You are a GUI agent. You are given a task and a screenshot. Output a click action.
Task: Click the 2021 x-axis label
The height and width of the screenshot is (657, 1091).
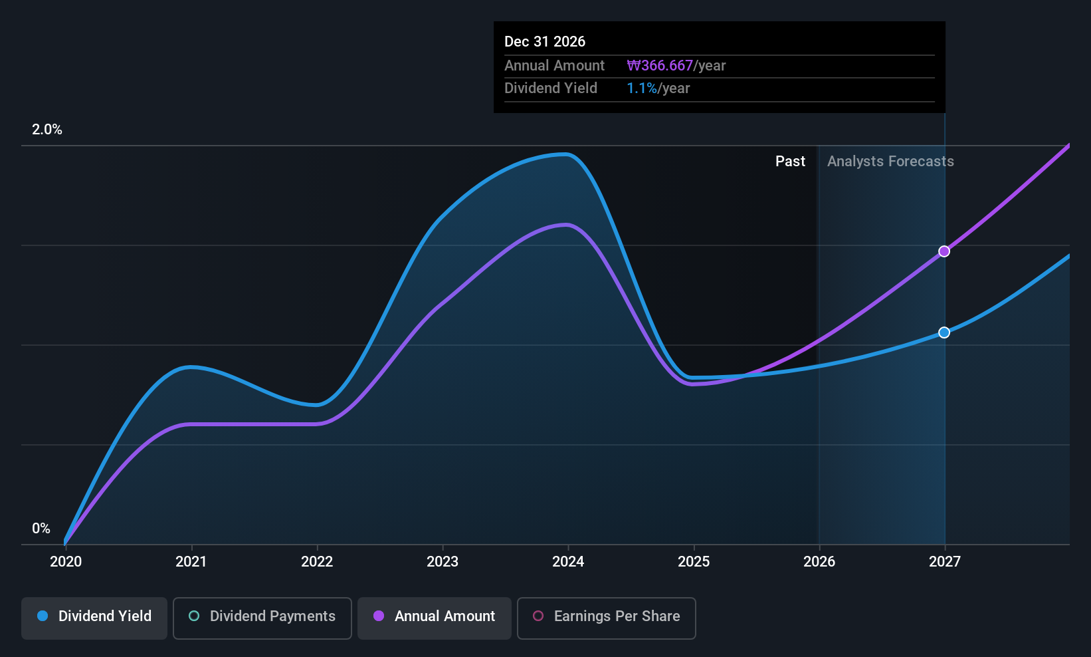[x=191, y=562]
